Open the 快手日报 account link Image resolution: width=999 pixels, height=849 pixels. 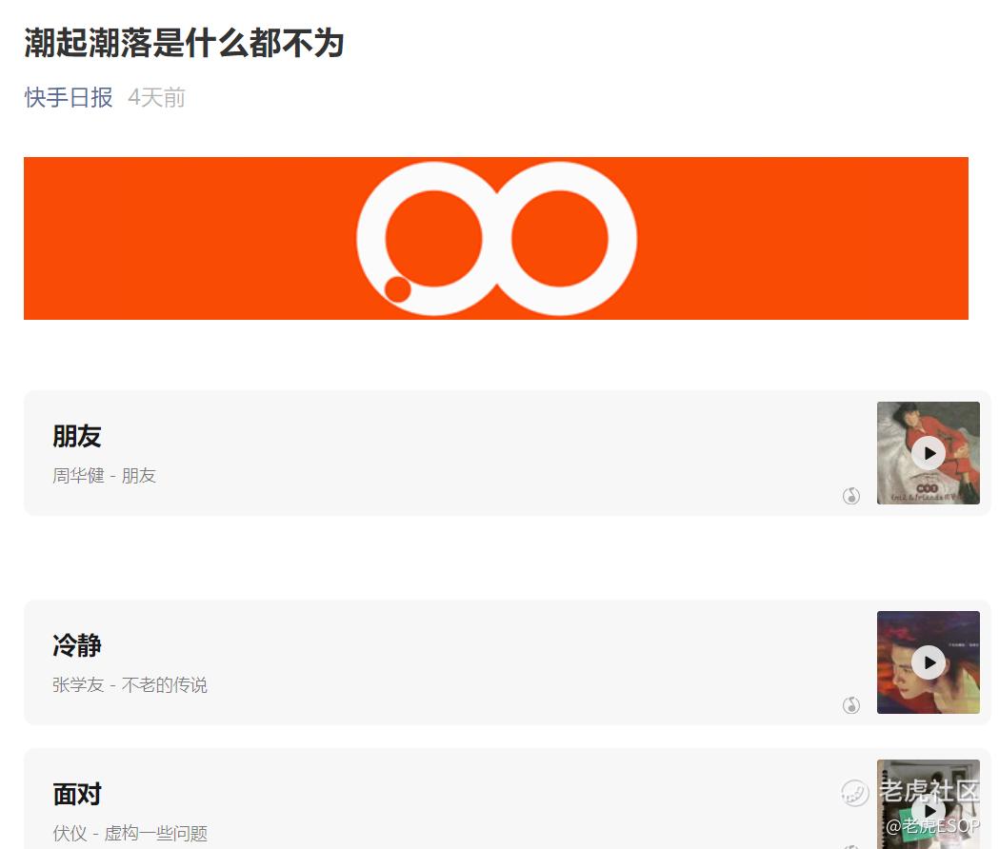[69, 97]
